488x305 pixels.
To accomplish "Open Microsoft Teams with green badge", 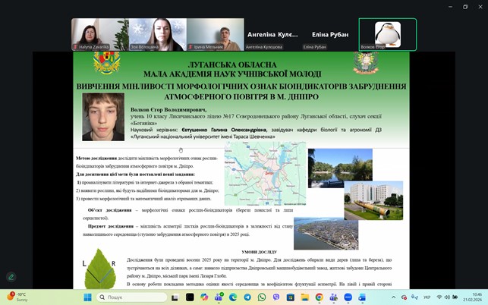I will click(219, 297).
